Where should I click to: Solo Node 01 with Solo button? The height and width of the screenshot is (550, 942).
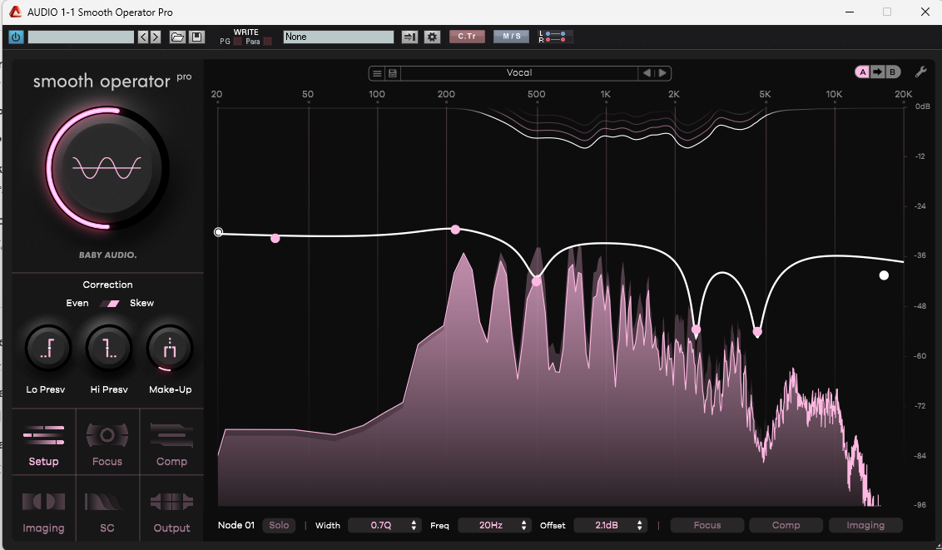(x=279, y=525)
